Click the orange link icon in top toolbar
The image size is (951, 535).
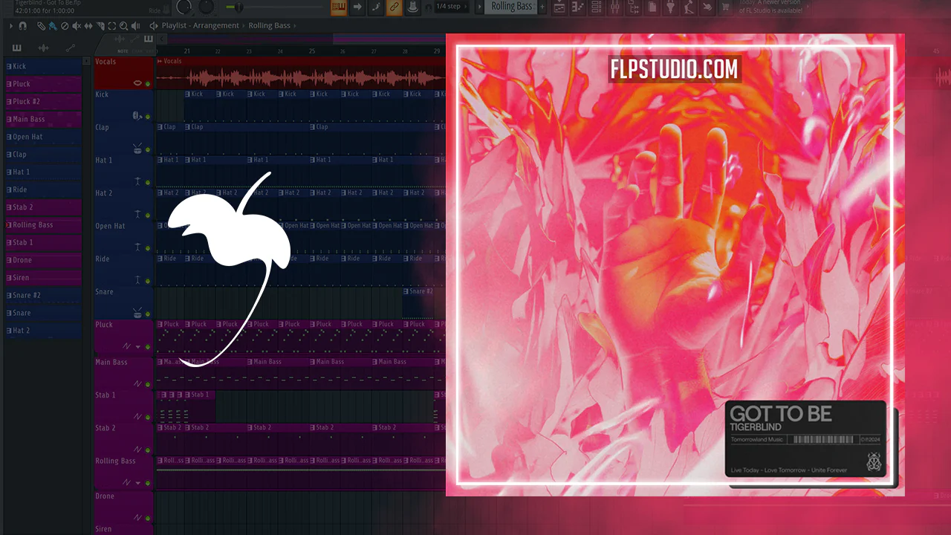395,7
